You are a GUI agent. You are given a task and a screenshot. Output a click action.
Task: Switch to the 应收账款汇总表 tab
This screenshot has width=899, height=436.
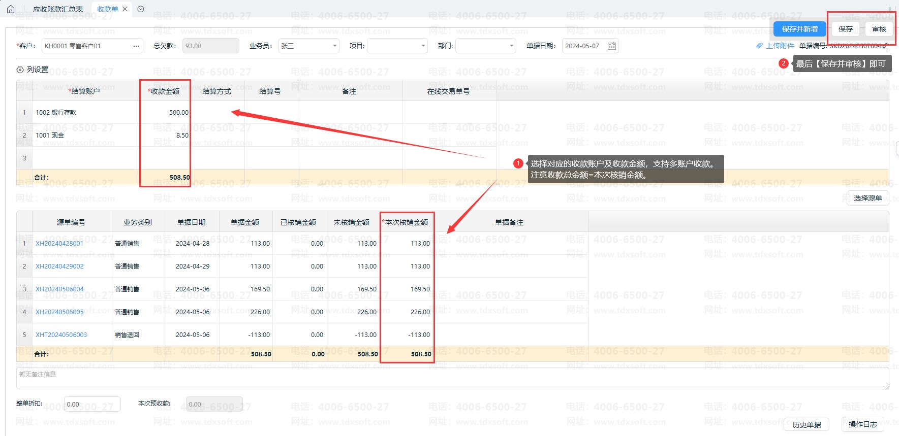[58, 9]
